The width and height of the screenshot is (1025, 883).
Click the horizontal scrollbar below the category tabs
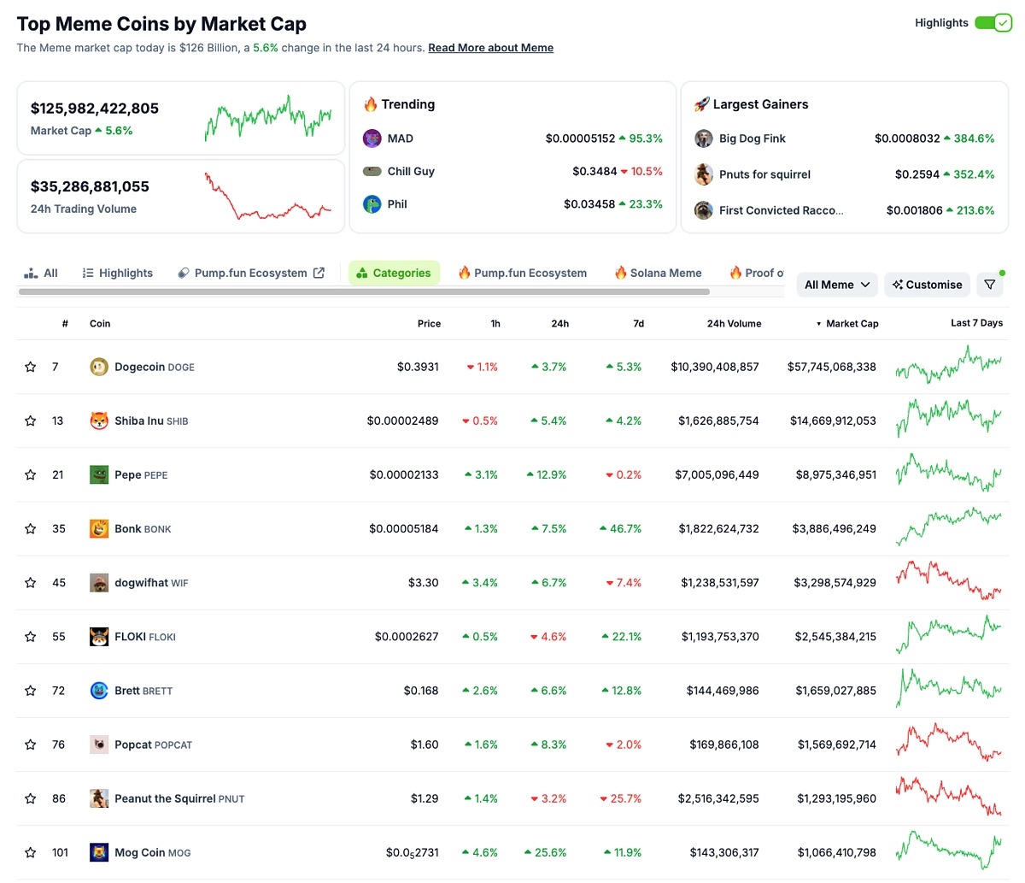363,292
